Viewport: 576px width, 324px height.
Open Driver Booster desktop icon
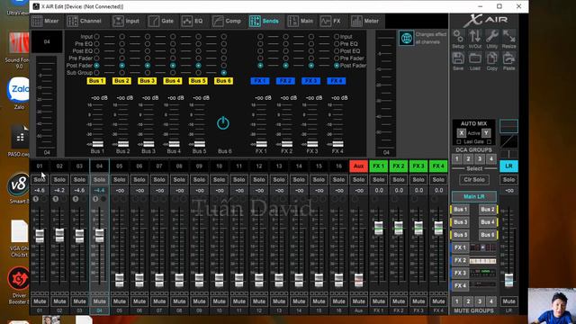click(x=18, y=286)
